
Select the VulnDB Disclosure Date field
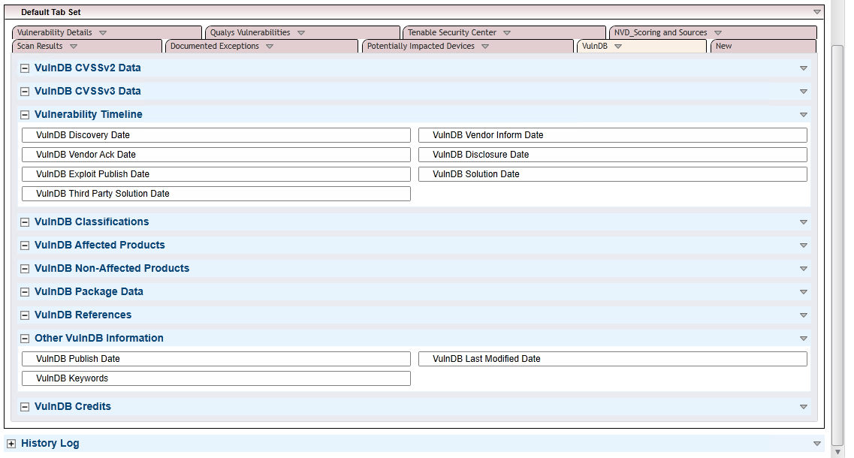613,155
